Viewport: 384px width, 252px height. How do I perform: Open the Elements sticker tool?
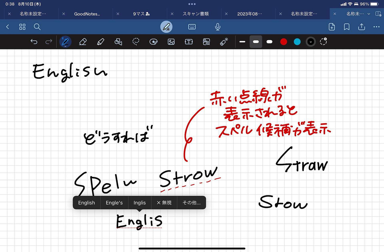click(x=153, y=41)
